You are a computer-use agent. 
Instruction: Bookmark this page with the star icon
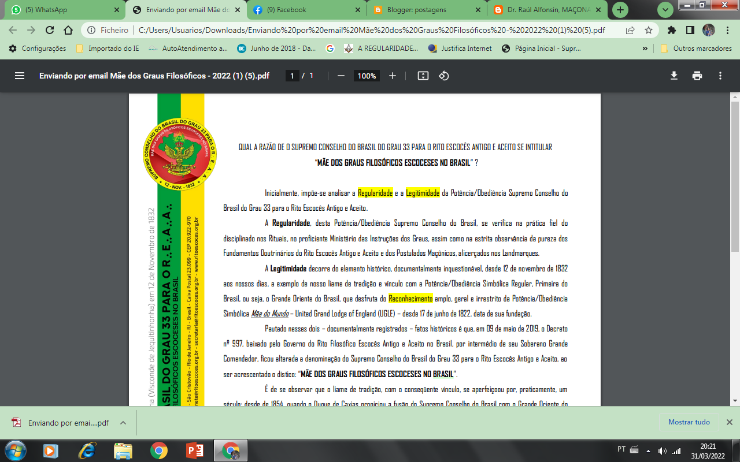(649, 30)
